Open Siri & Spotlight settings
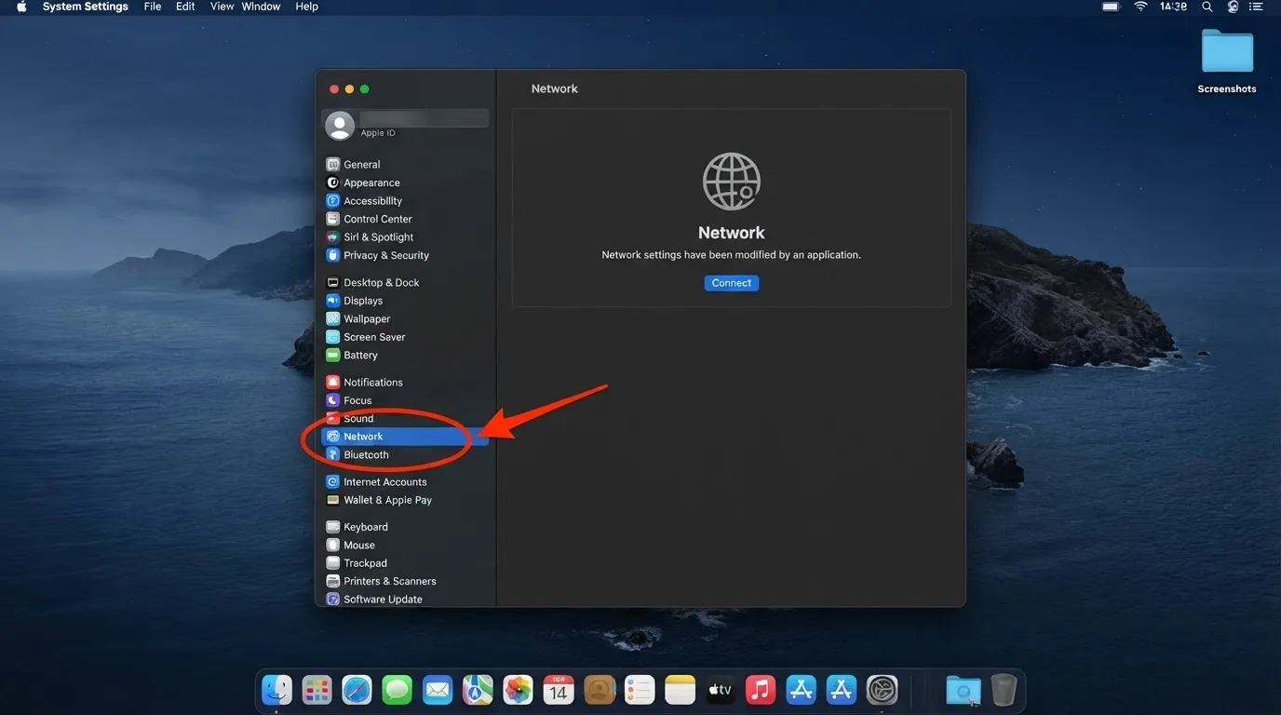The width and height of the screenshot is (1281, 715). [405, 237]
